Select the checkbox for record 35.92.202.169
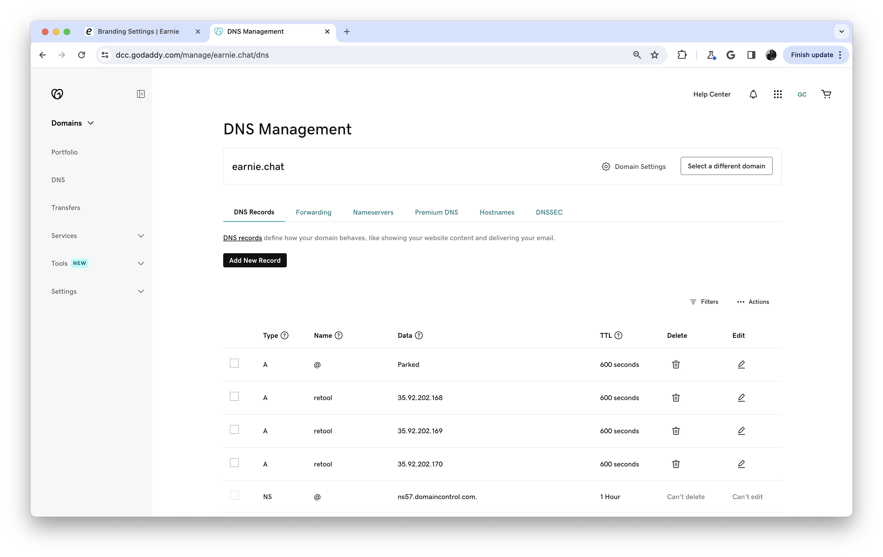The width and height of the screenshot is (883, 557). (234, 429)
